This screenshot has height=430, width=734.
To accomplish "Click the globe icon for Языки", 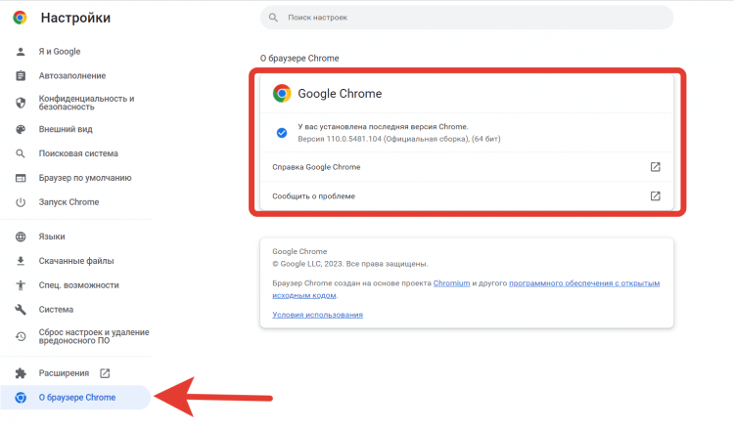I will [21, 236].
